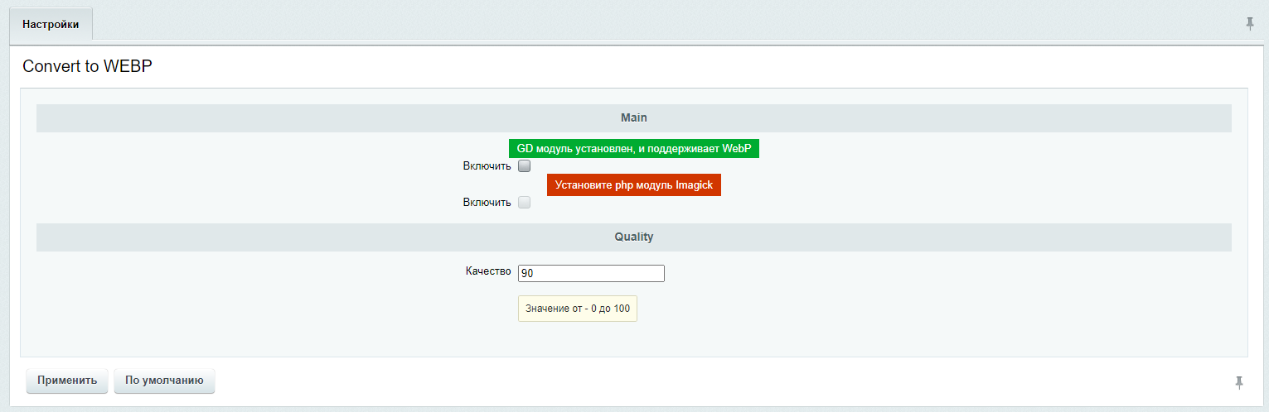Click the 90 value inside the quality field
Viewport: 1269px width, 412px height.
tap(528, 273)
